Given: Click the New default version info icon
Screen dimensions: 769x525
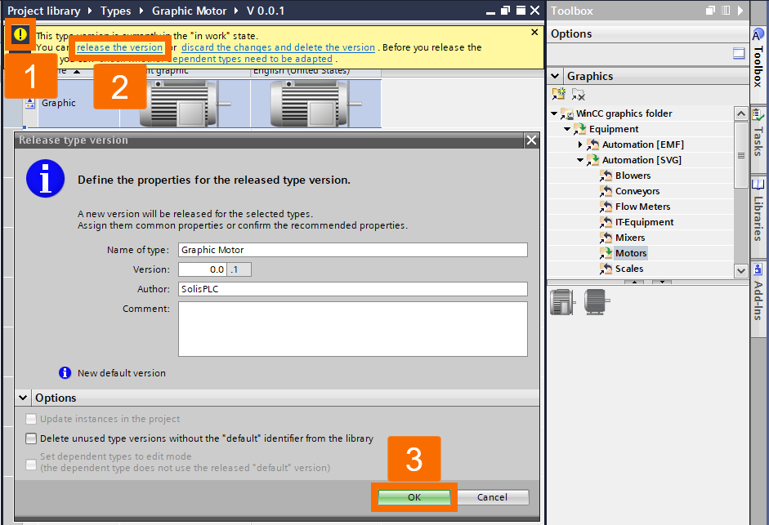Looking at the screenshot, I should (65, 372).
